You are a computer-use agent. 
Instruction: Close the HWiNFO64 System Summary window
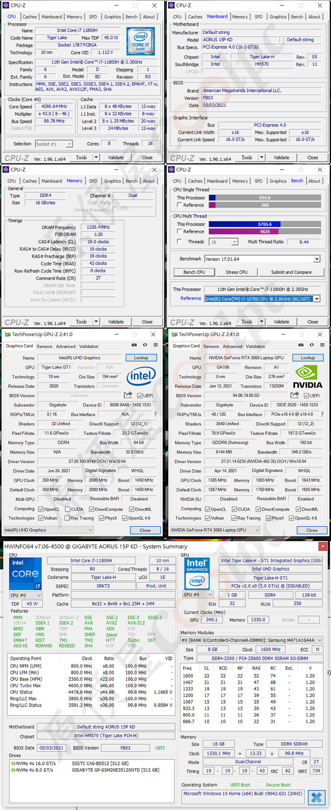pos(323,546)
